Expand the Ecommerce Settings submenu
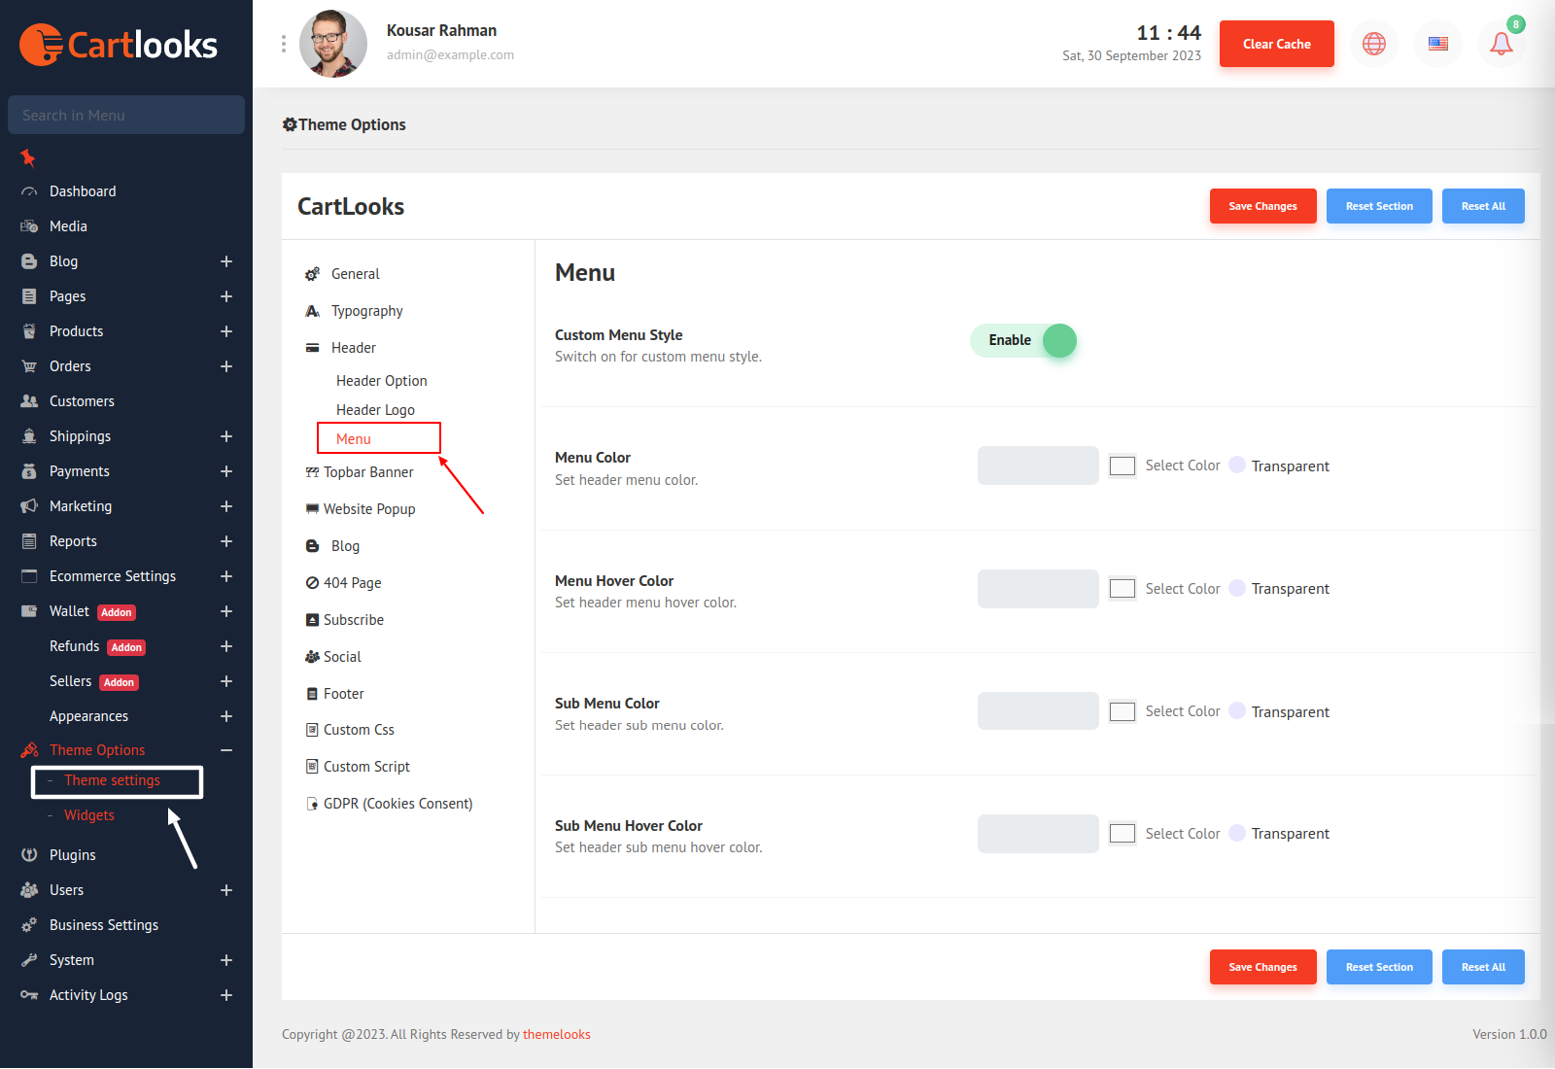The height and width of the screenshot is (1069, 1555). tap(225, 576)
